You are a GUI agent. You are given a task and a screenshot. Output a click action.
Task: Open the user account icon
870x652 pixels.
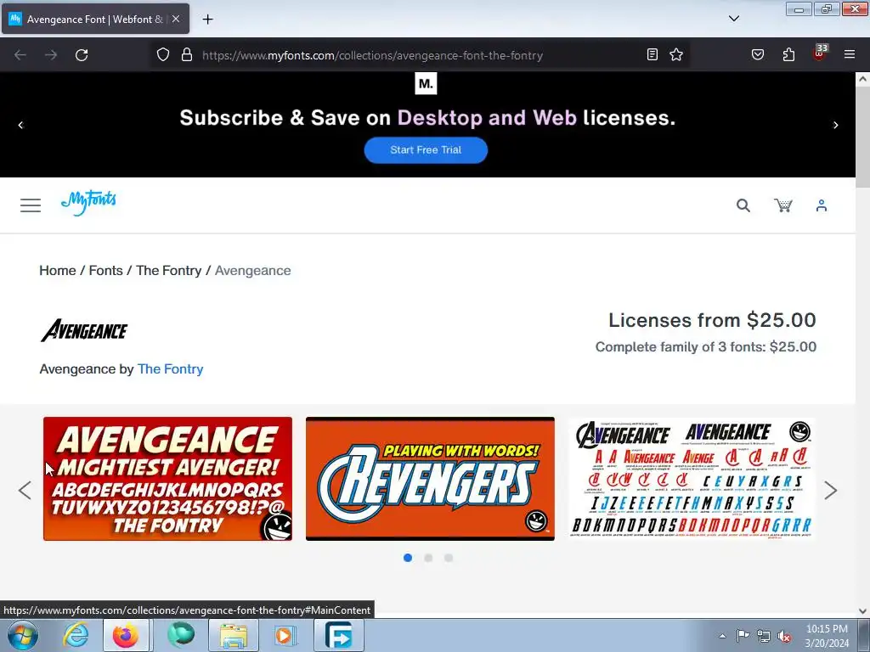coord(822,205)
